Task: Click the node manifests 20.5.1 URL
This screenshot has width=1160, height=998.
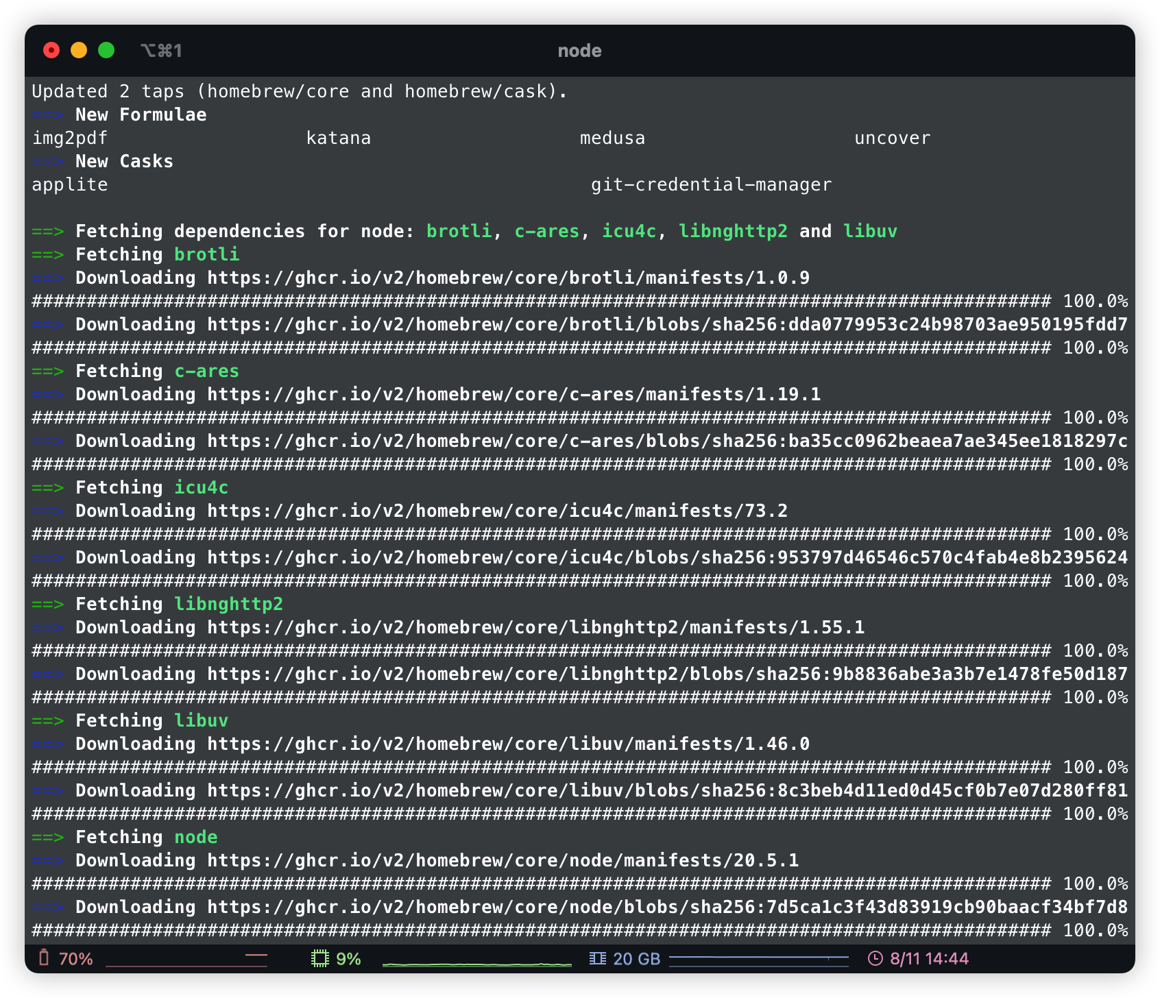Action: (x=503, y=860)
